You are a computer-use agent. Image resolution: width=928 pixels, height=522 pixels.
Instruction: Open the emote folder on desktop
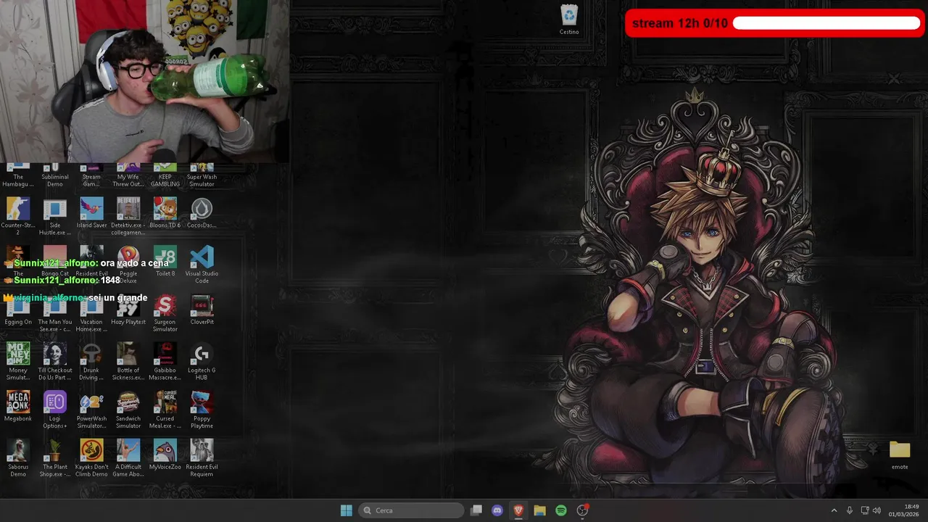[x=900, y=455]
